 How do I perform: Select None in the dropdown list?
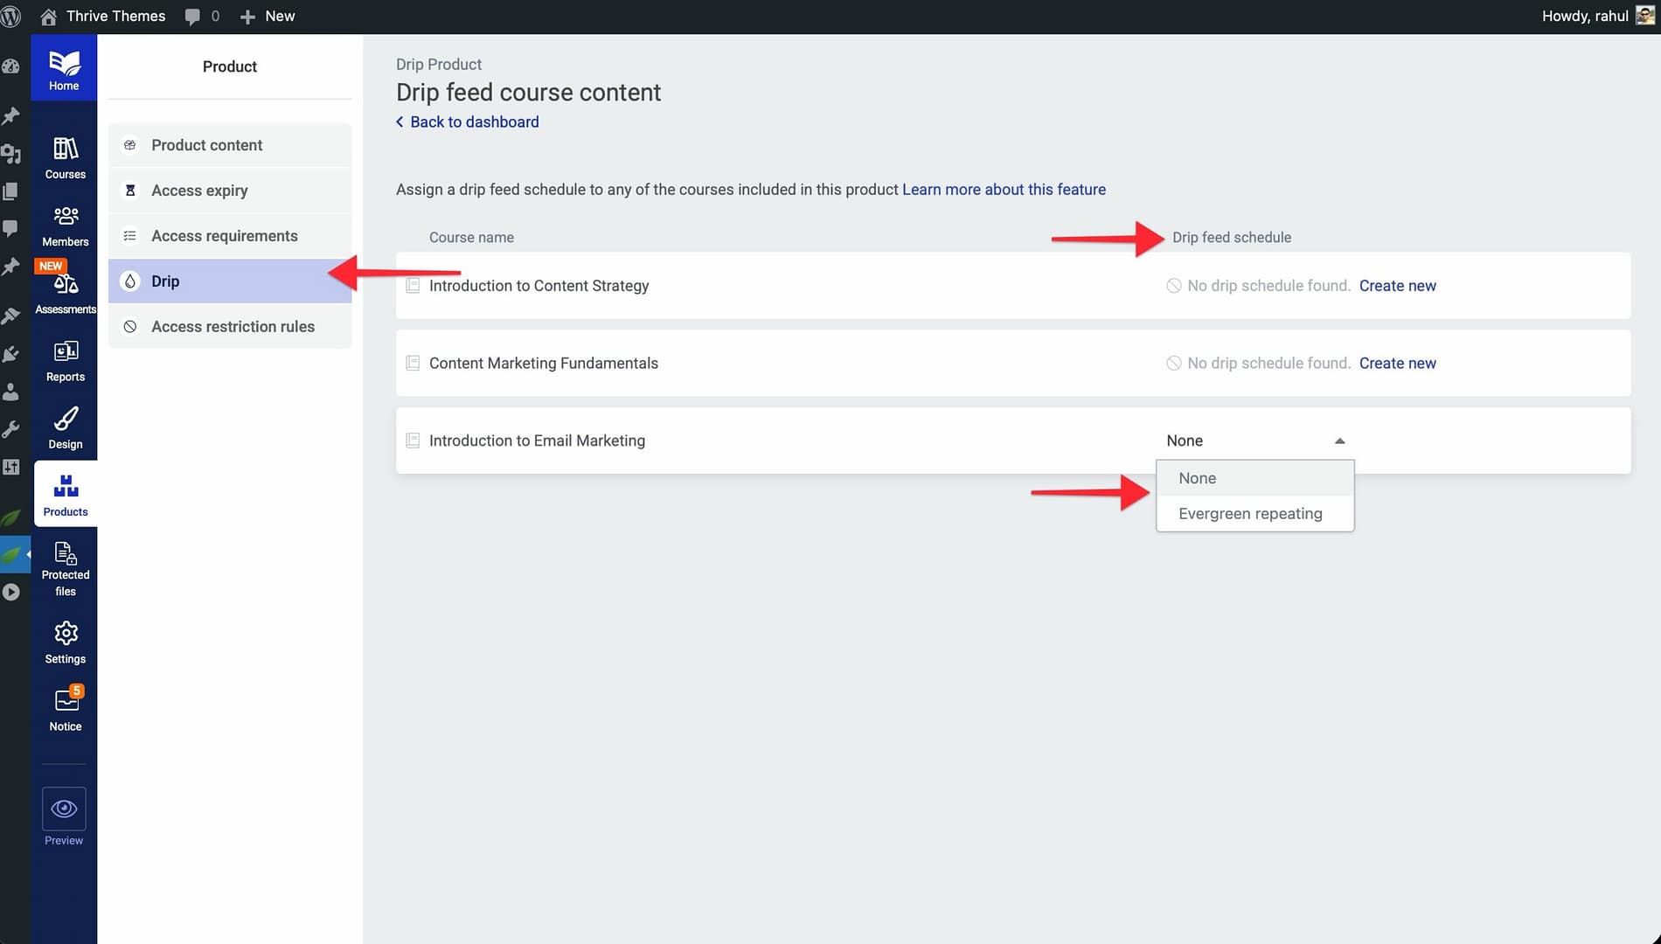coord(1197,478)
